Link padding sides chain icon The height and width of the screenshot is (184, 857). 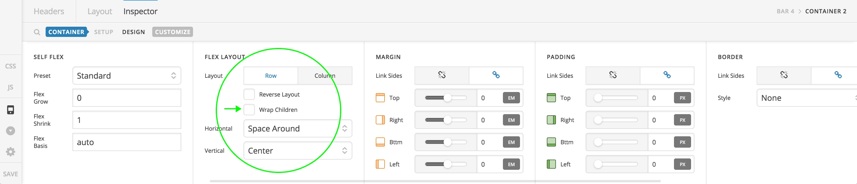[x=667, y=75]
